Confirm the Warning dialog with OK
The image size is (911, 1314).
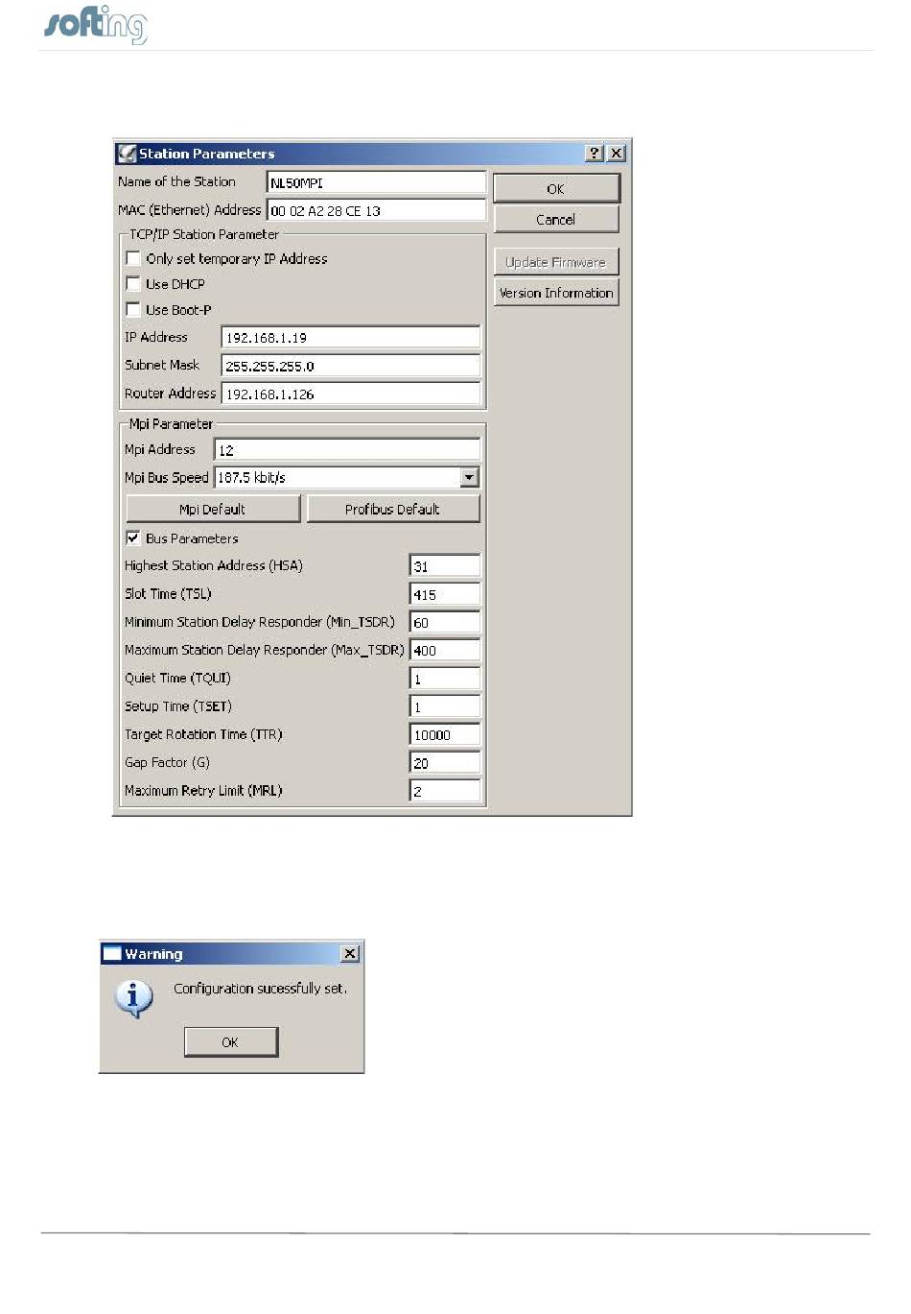pyautogui.click(x=231, y=1041)
